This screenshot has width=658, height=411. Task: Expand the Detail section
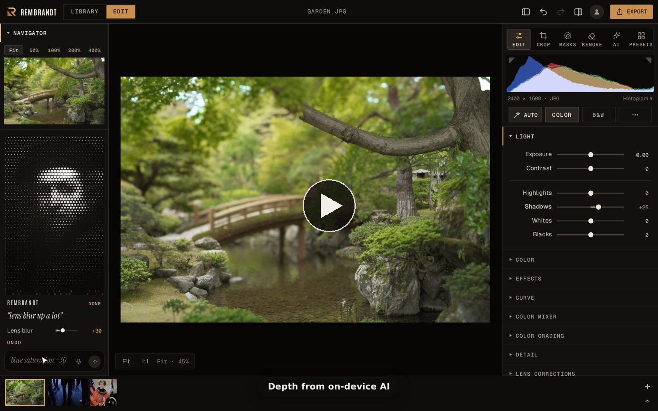pos(580,355)
